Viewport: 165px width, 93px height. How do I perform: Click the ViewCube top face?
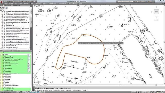(156, 12)
